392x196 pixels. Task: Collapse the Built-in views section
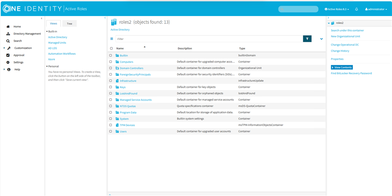click(x=47, y=32)
